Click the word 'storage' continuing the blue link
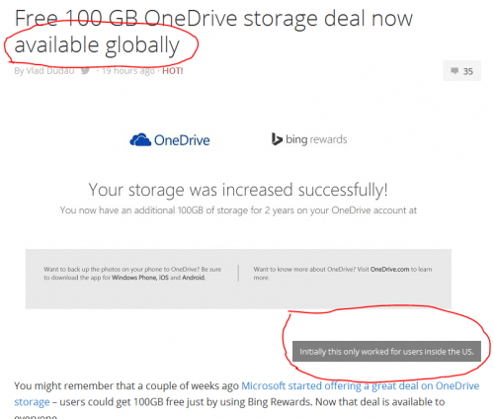This screenshot has height=419, width=494. [32, 402]
